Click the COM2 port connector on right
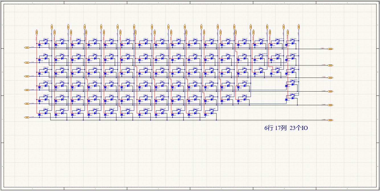The width and height of the screenshot is (380, 191). (330, 78)
